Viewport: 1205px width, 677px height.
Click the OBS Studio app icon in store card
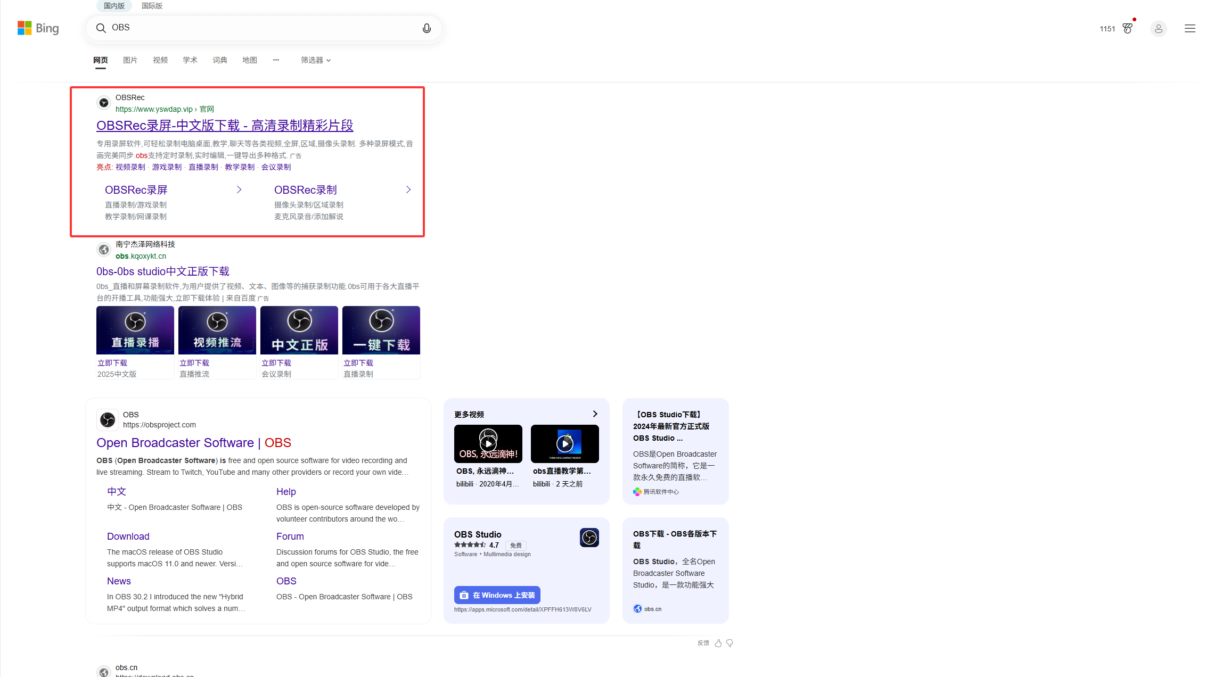pos(589,538)
